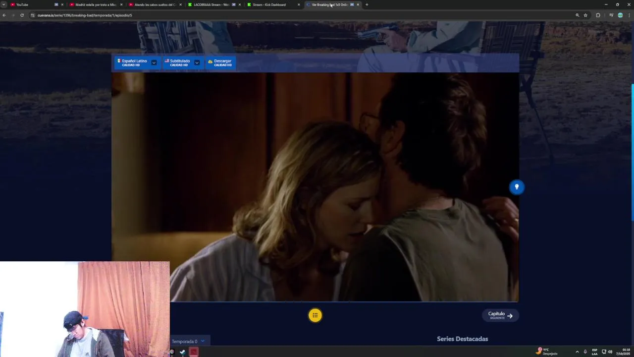Open the Chrome three-dot menu
Screen dimensions: 634x357
pyautogui.click(x=629, y=15)
